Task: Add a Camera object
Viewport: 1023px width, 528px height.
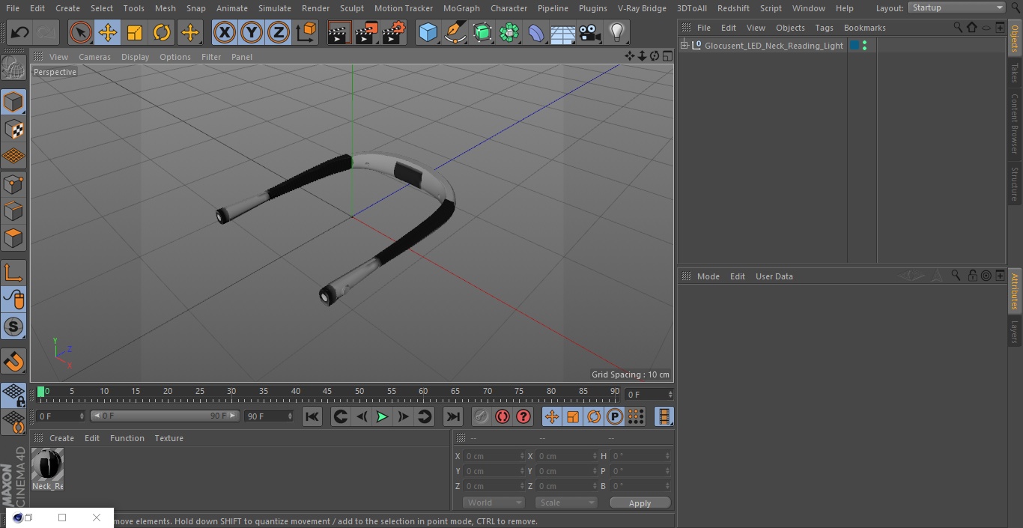Action: coord(590,33)
